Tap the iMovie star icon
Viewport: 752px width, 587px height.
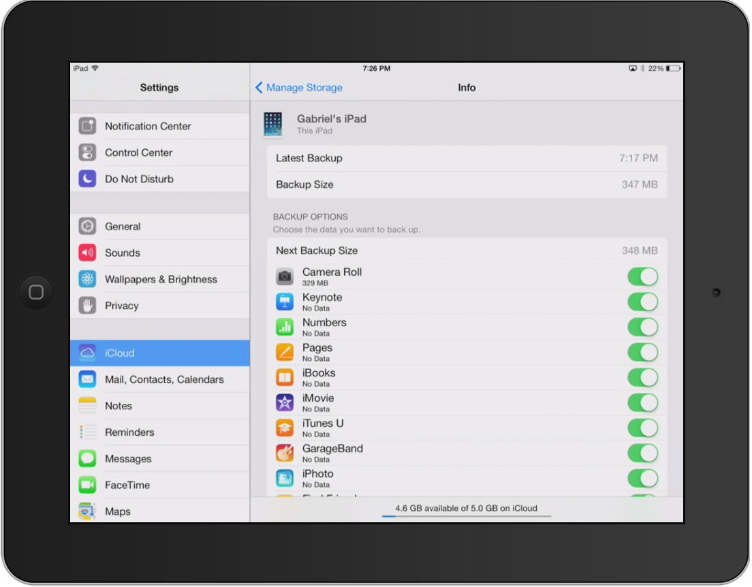click(285, 403)
